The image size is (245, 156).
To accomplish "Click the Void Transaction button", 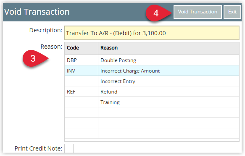I will click(x=198, y=12).
